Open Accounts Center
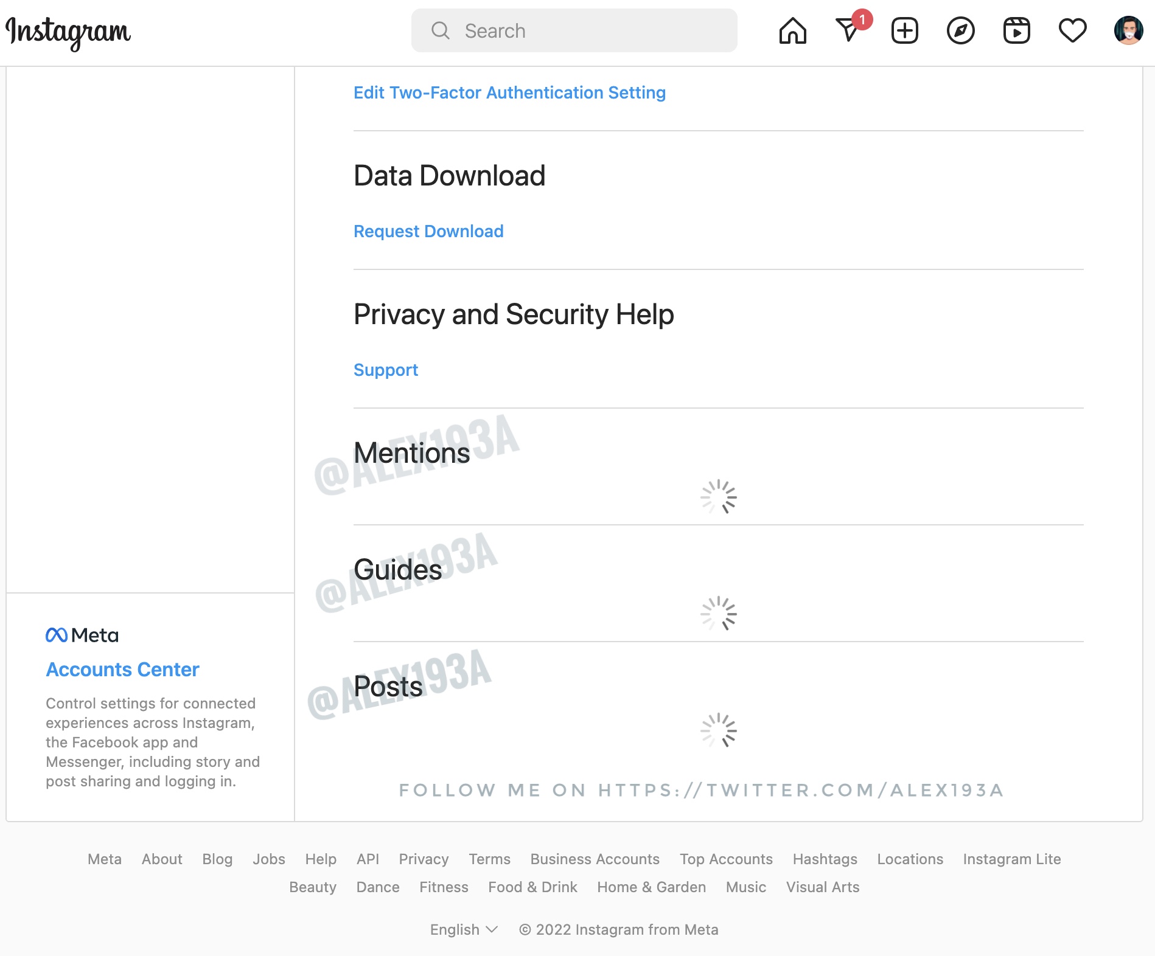This screenshot has height=956, width=1155. (x=122, y=670)
